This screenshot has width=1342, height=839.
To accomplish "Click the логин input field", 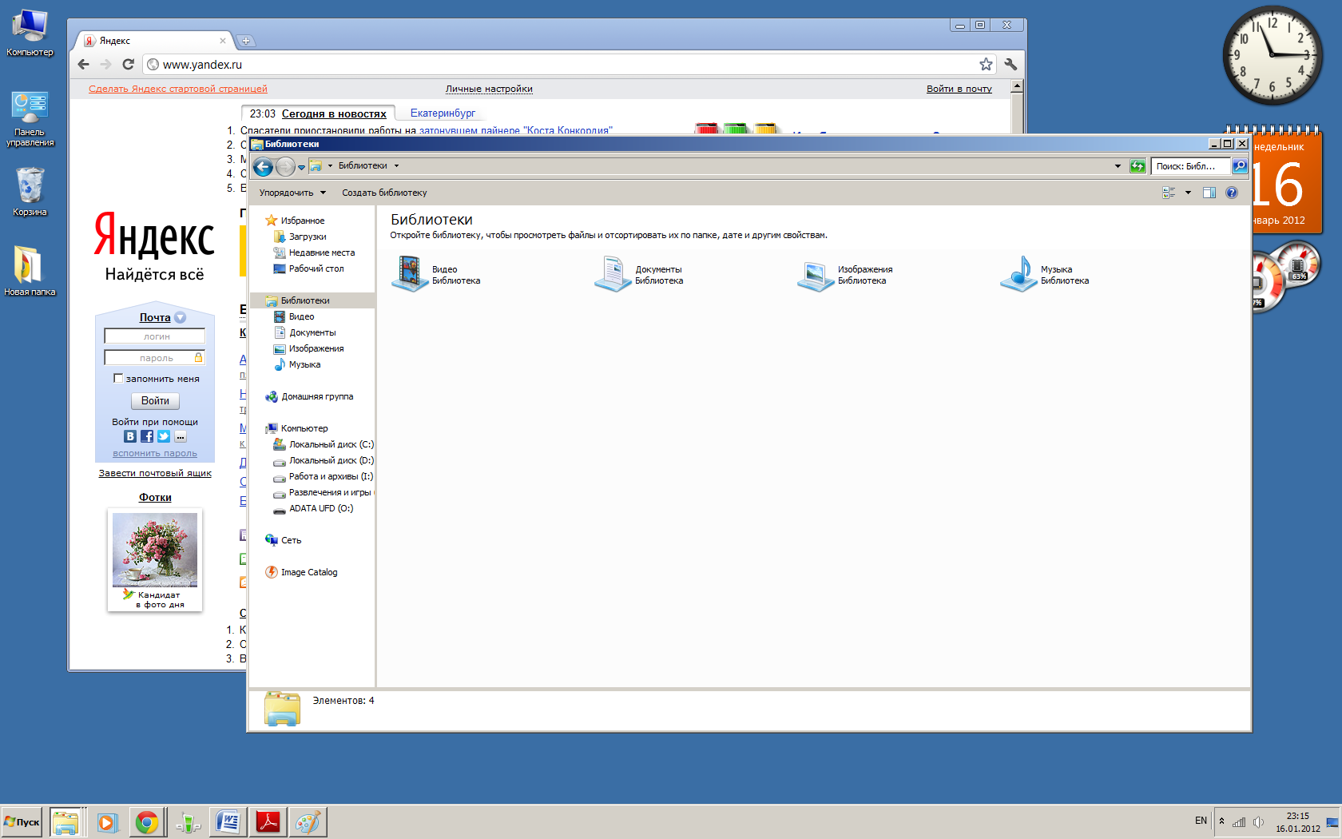I will 155,336.
